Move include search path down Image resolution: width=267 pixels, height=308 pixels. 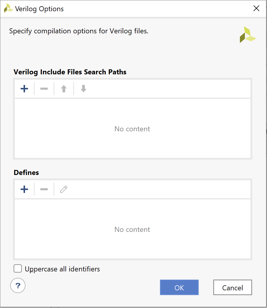click(x=83, y=89)
